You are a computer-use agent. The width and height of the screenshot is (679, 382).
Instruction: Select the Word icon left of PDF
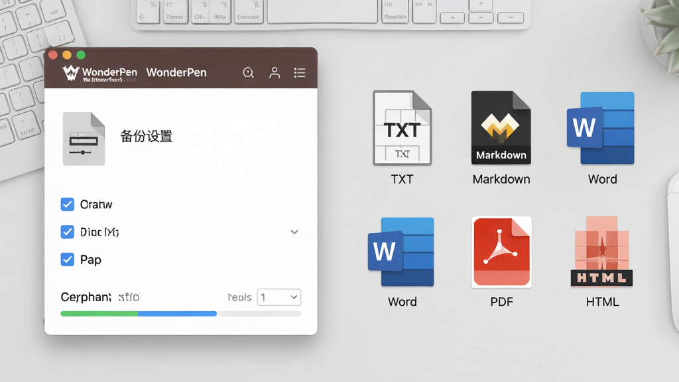(x=401, y=251)
